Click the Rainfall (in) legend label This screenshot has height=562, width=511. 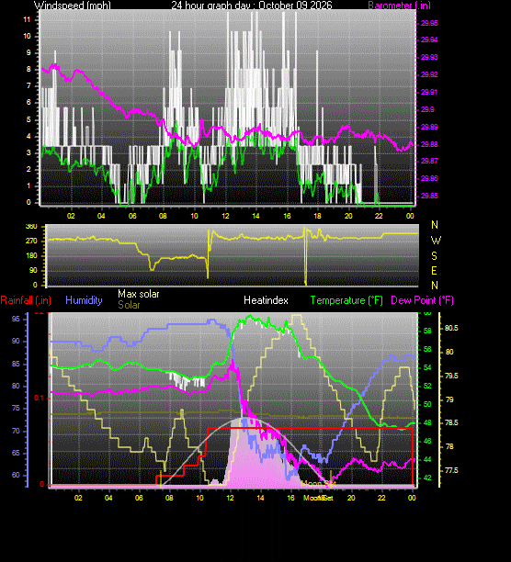26,300
